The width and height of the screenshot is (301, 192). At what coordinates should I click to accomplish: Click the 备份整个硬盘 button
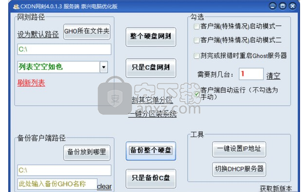pyautogui.click(x=151, y=151)
